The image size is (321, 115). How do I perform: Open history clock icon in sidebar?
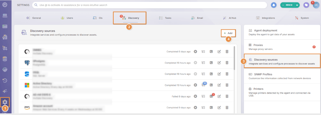point(5,80)
